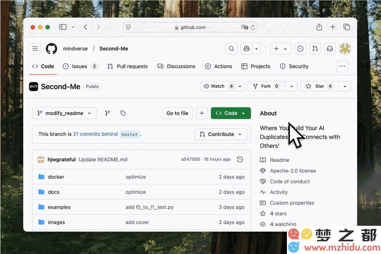Open the Safari reader view icon
The width and height of the screenshot is (381, 254).
click(128, 27)
